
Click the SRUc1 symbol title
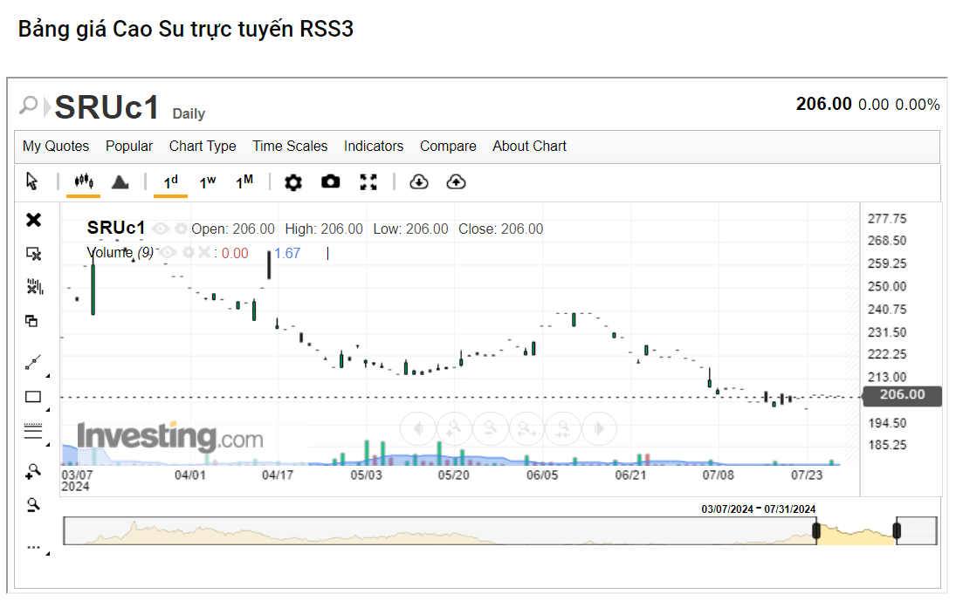pos(107,108)
